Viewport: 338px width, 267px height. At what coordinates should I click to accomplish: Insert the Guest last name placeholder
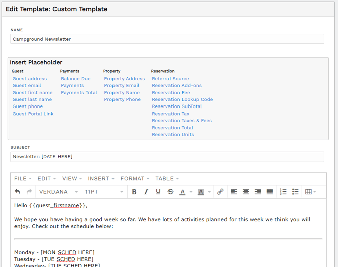click(32, 99)
